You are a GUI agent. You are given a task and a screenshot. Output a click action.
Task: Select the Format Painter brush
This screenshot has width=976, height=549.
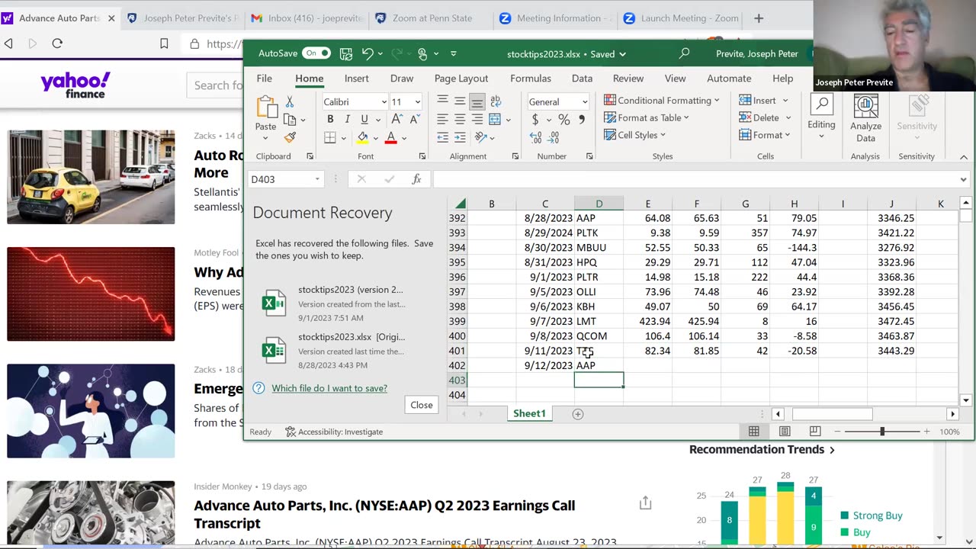click(290, 137)
